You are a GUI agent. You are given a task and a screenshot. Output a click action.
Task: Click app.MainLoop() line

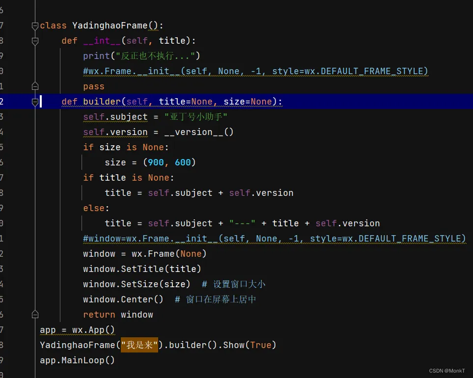[x=77, y=360]
